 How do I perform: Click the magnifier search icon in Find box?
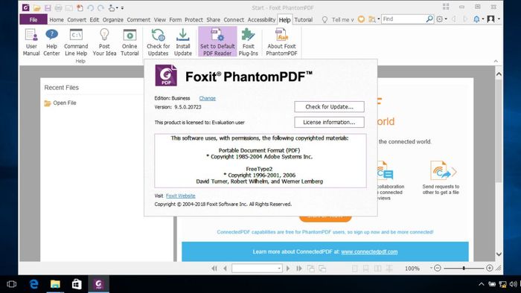[429, 19]
